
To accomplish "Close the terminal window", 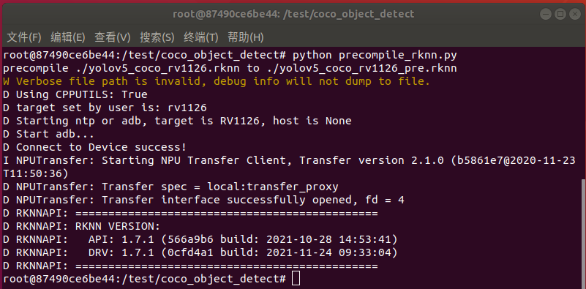I will [575, 14].
